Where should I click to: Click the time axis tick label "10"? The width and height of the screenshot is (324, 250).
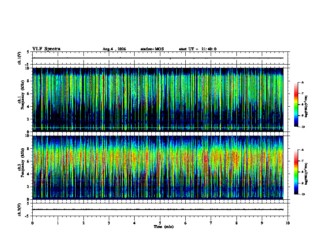[288, 223]
